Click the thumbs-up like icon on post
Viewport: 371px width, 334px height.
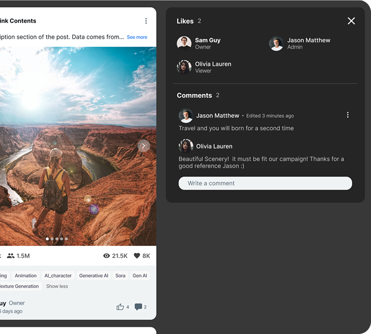(120, 307)
